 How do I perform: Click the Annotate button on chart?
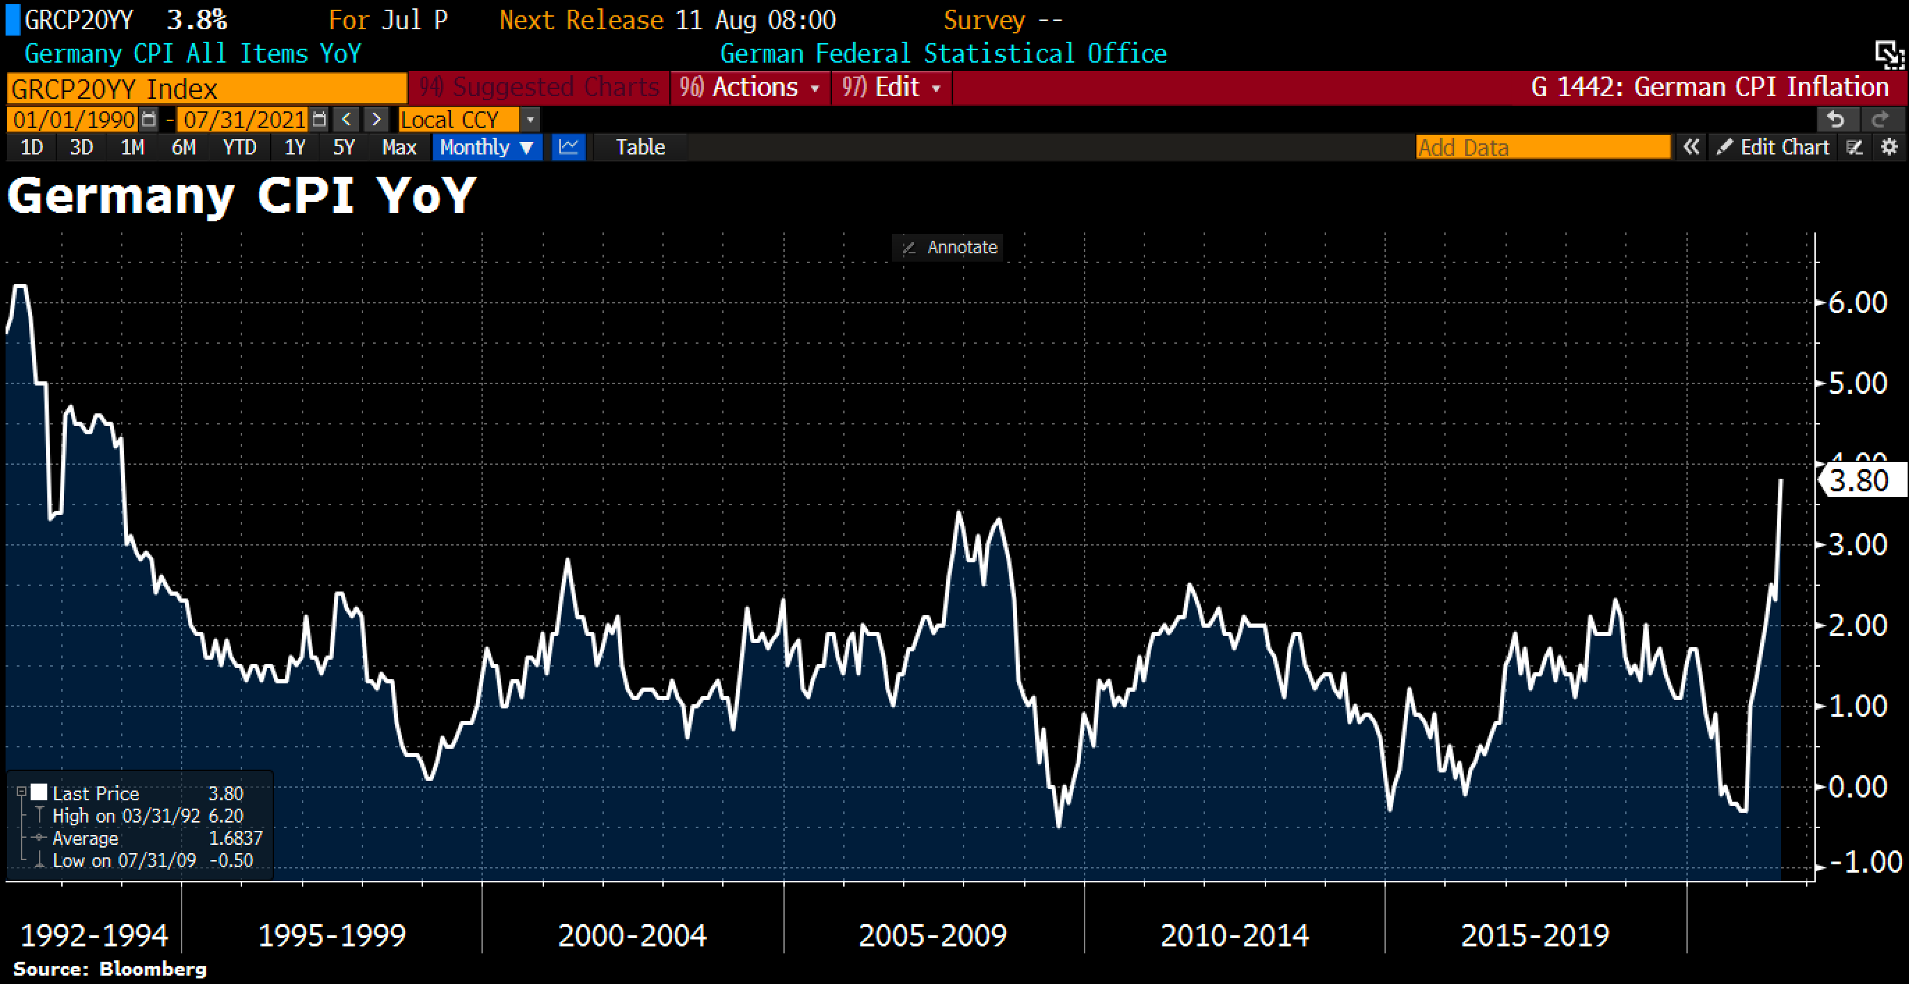tap(948, 248)
